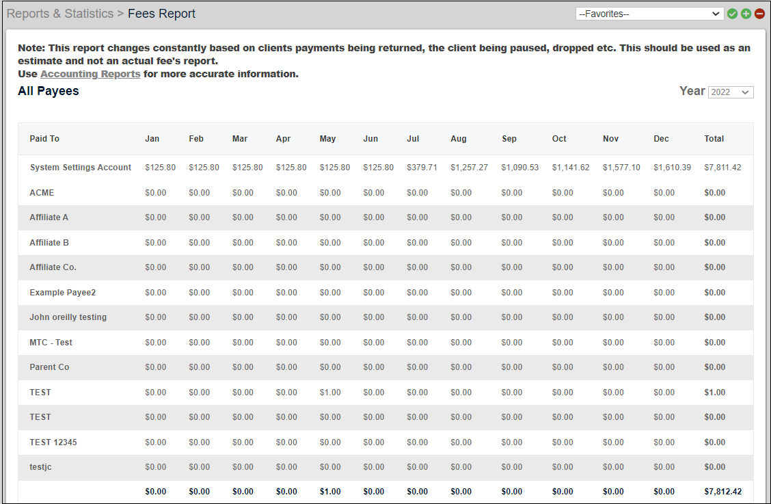Select the Affiliate B payee name
771x504 pixels.
click(49, 243)
